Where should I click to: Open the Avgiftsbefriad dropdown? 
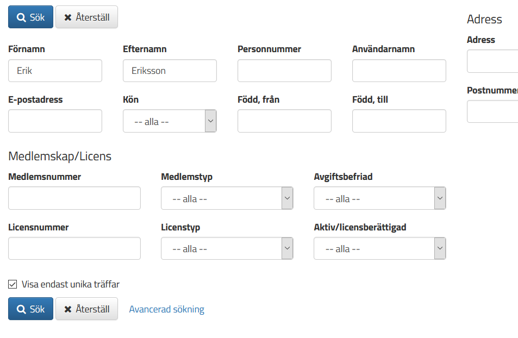(x=380, y=198)
